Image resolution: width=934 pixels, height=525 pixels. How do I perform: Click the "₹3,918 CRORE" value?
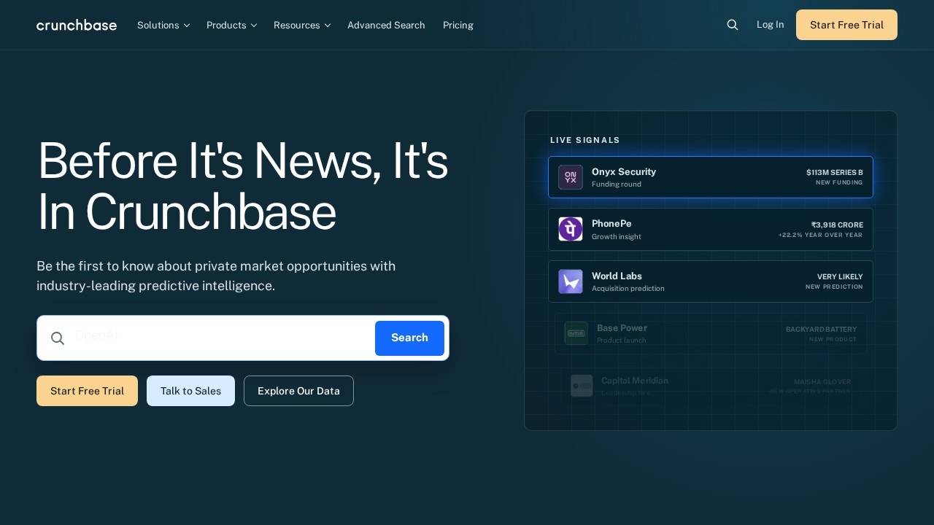pyautogui.click(x=837, y=225)
